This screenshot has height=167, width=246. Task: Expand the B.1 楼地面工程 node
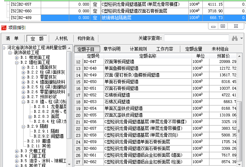(17, 58)
